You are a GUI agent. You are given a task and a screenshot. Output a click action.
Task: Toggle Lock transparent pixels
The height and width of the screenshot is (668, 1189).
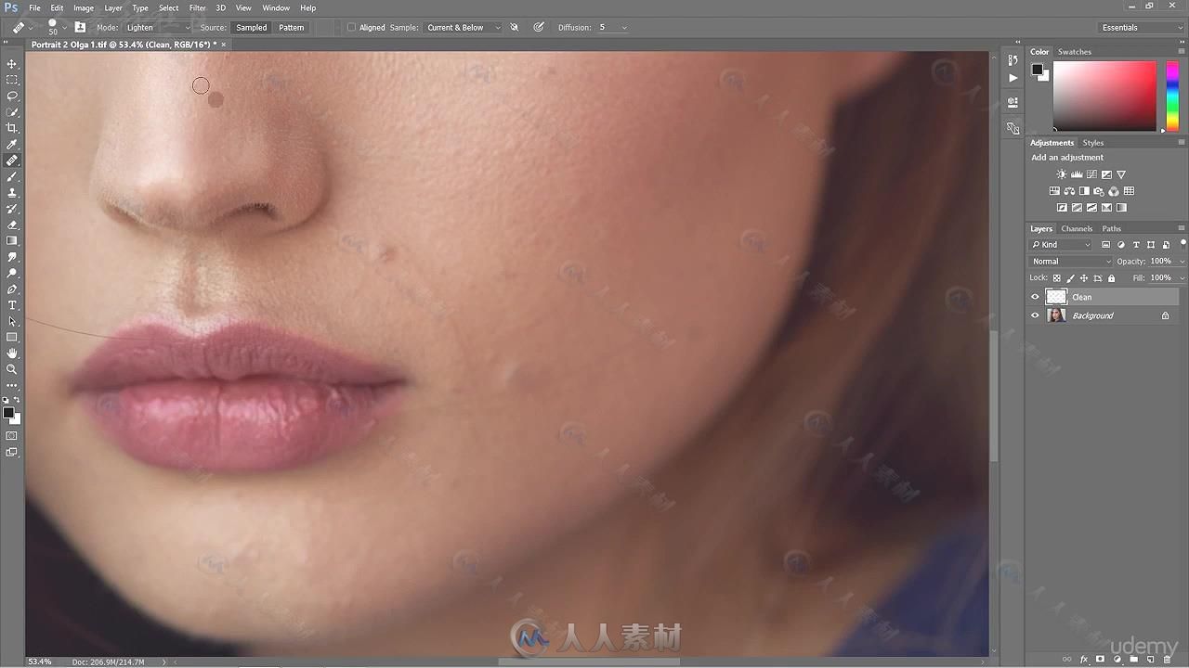[1057, 278]
